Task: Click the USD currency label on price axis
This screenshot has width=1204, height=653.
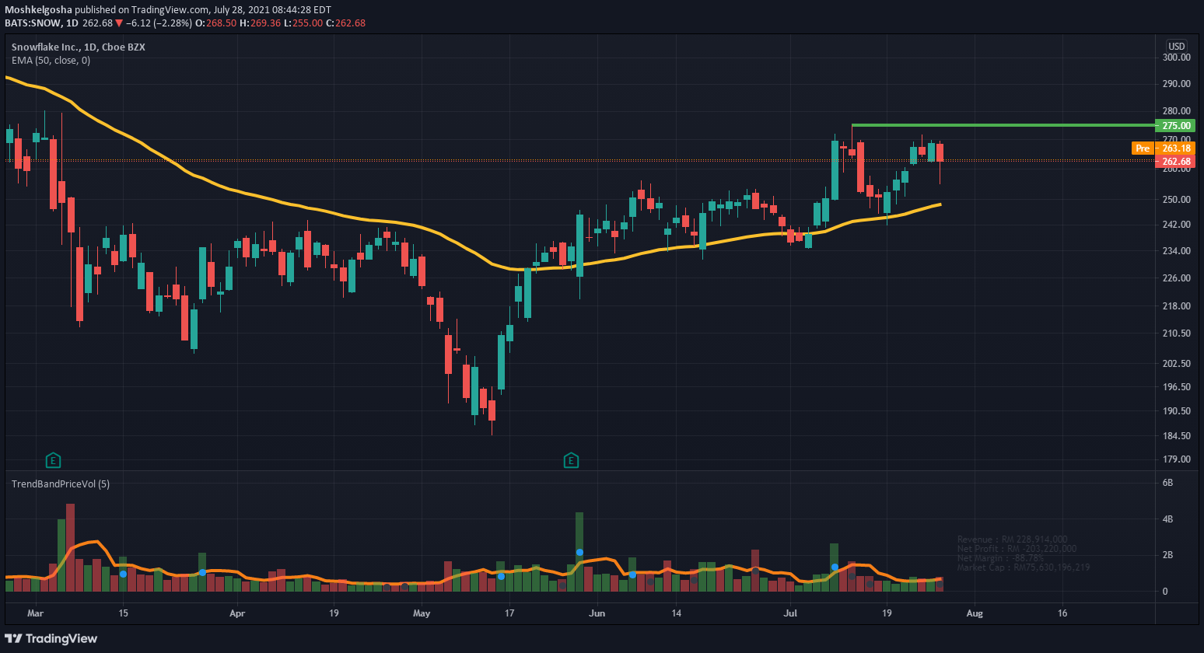Action: [1177, 47]
